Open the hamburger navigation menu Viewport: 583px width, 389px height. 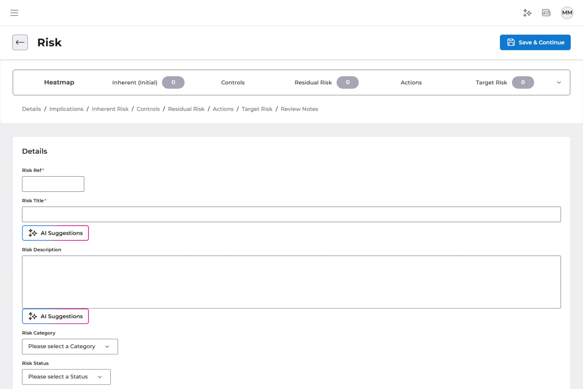coord(14,13)
